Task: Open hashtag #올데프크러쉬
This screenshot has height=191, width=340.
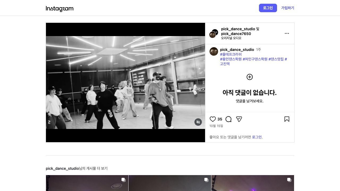Action: pyautogui.click(x=231, y=54)
